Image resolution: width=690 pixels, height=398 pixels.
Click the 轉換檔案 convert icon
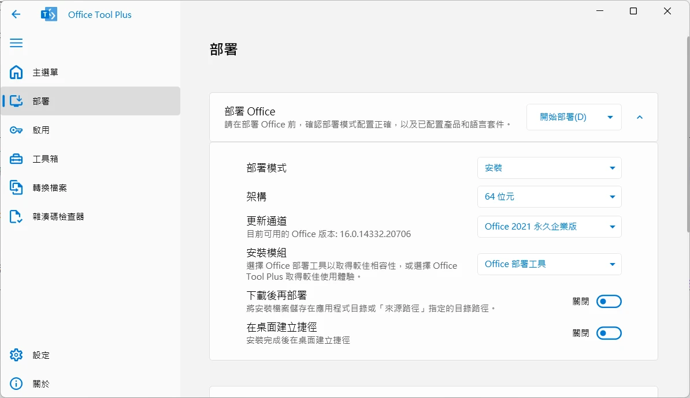click(16, 188)
